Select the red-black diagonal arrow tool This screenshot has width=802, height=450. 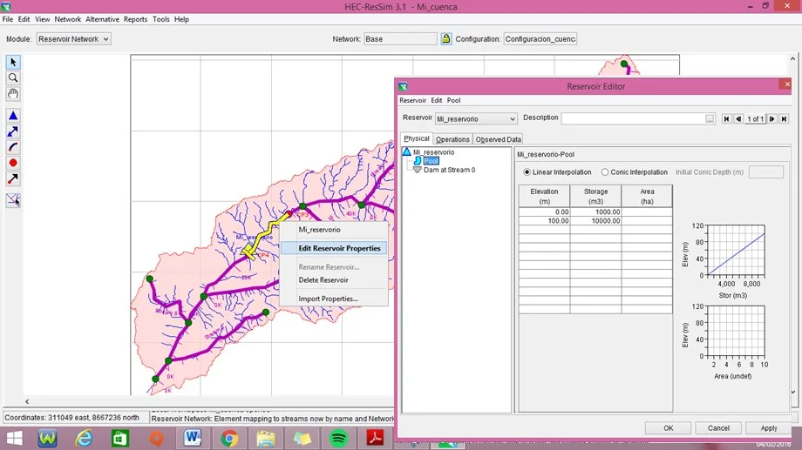[x=13, y=178]
